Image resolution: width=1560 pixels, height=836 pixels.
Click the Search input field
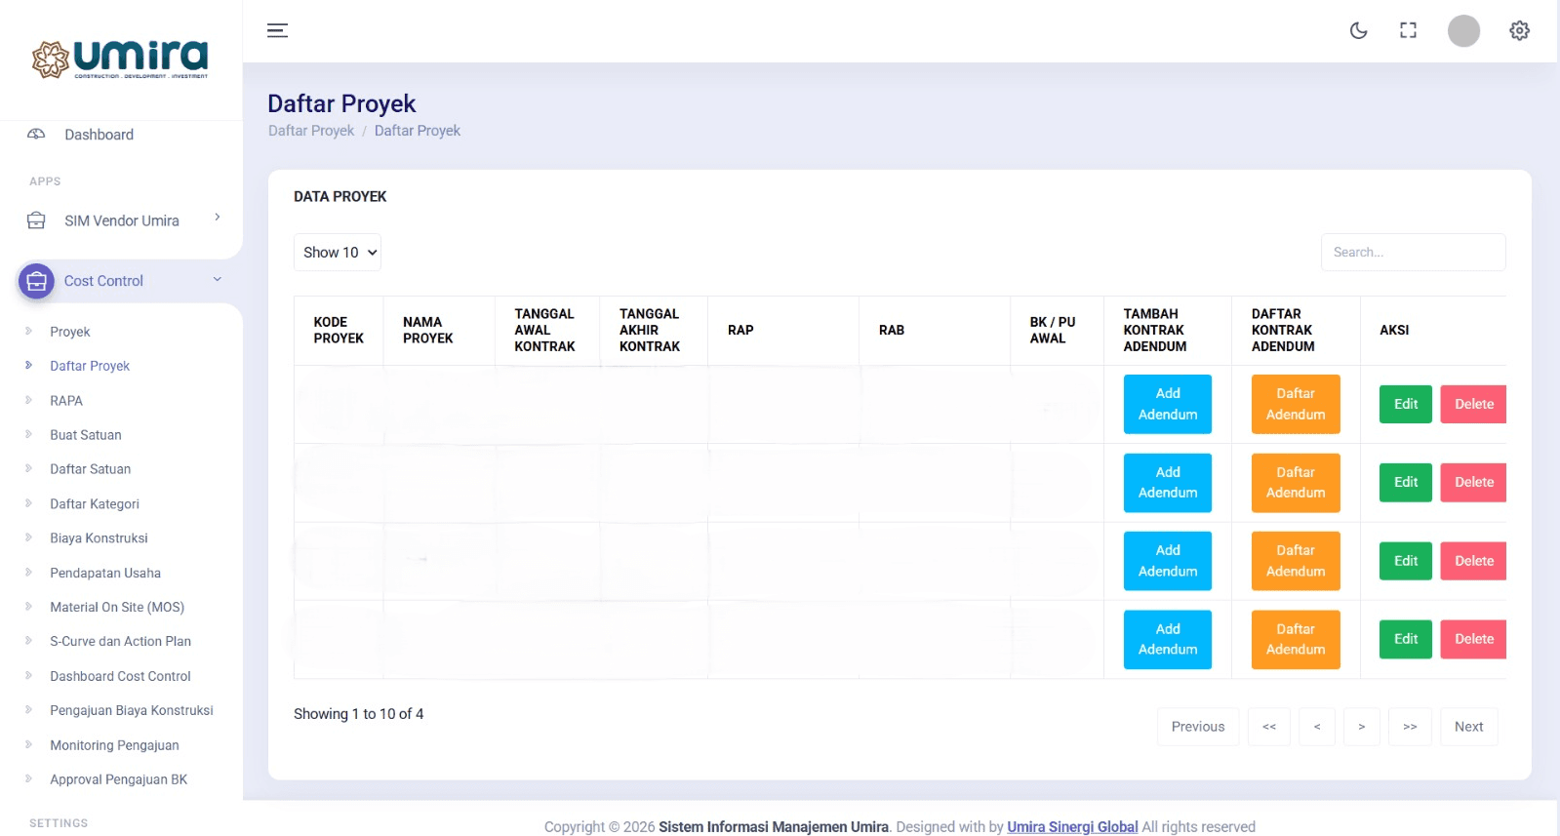point(1412,252)
